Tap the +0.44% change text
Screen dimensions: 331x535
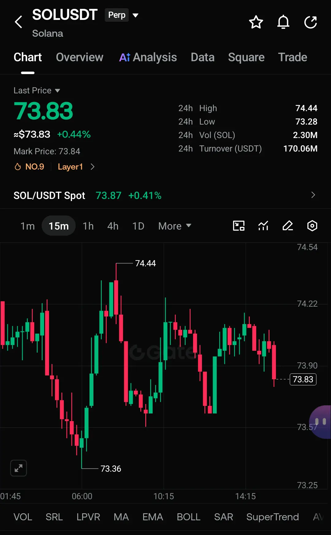(74, 134)
